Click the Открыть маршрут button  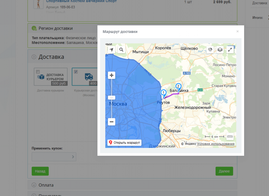click(x=125, y=142)
